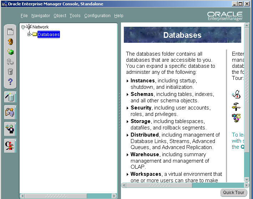The image size is (253, 199).
Task: Expand the Distributed bullet triangle
Action: [127, 135]
